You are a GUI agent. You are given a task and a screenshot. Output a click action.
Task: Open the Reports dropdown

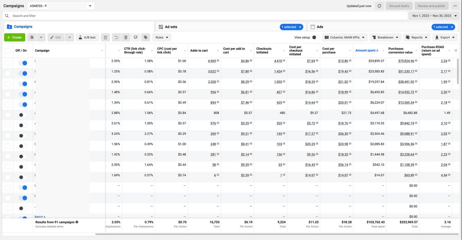(x=417, y=37)
